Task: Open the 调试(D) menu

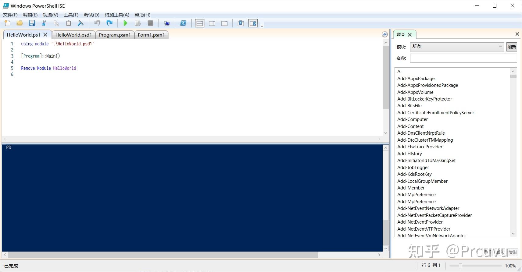Action: pos(91,15)
